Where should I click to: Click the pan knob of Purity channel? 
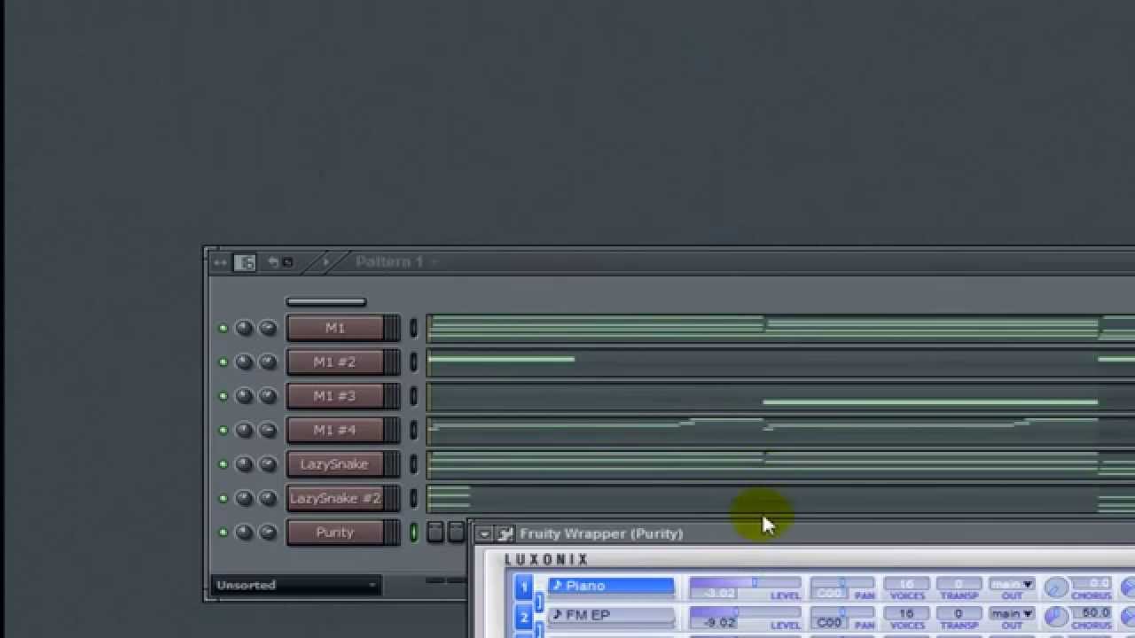point(244,533)
